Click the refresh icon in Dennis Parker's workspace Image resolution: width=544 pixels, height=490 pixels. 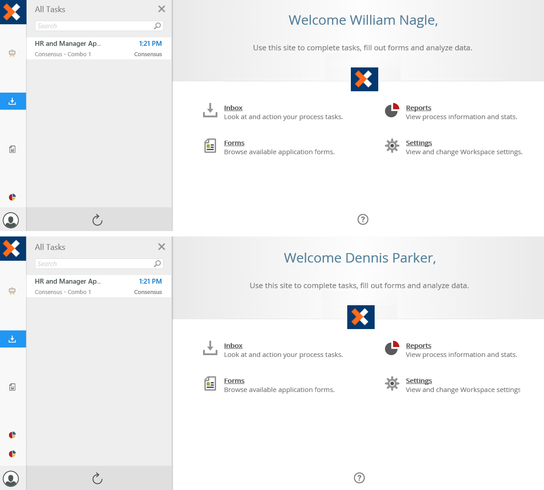(x=97, y=478)
